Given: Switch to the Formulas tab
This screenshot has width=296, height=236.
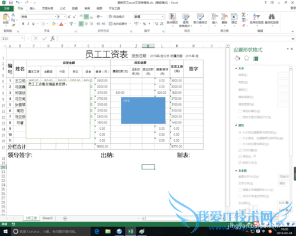Looking at the screenshot, I should (63, 8).
